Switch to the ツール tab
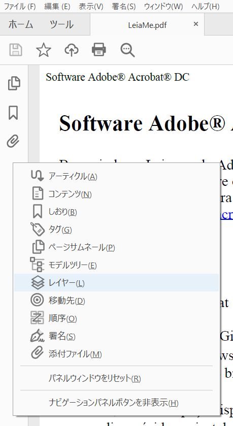233x426 pixels. pos(61,24)
